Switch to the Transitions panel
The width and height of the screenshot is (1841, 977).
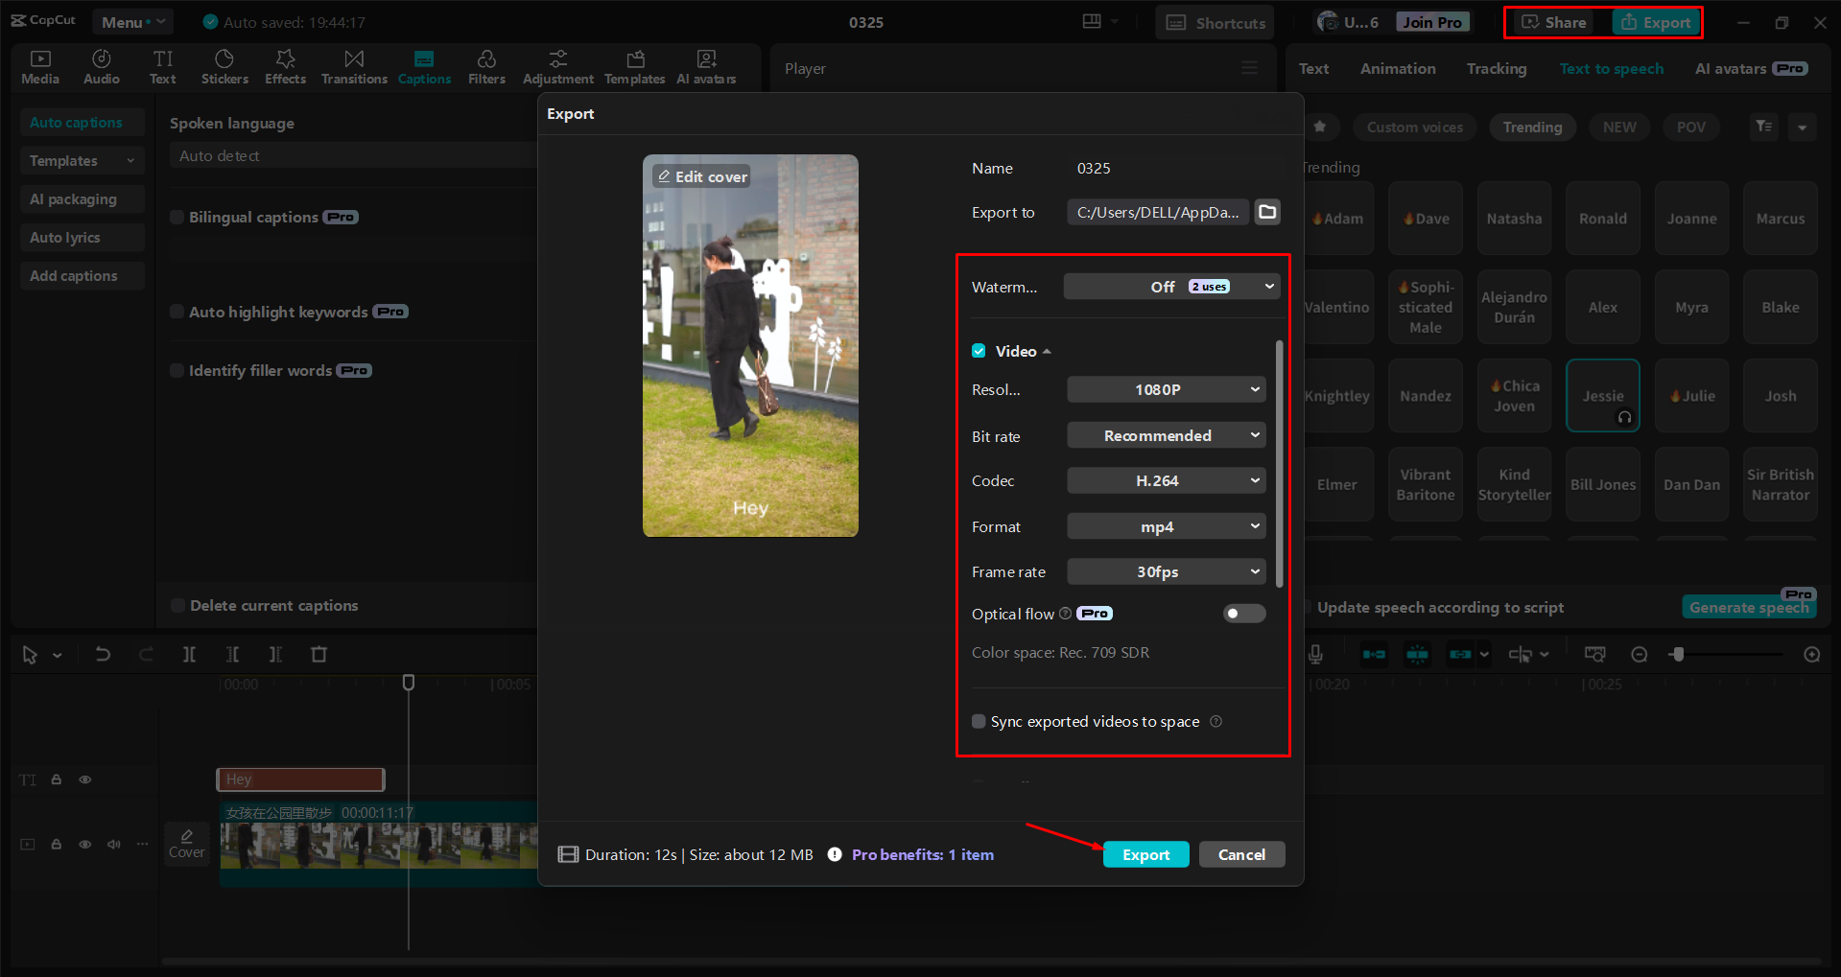(x=353, y=66)
